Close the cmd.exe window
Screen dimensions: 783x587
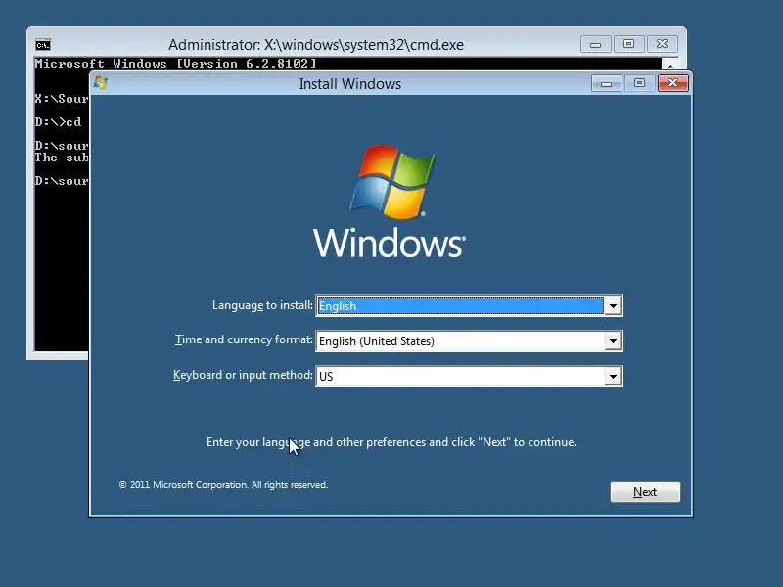663,44
